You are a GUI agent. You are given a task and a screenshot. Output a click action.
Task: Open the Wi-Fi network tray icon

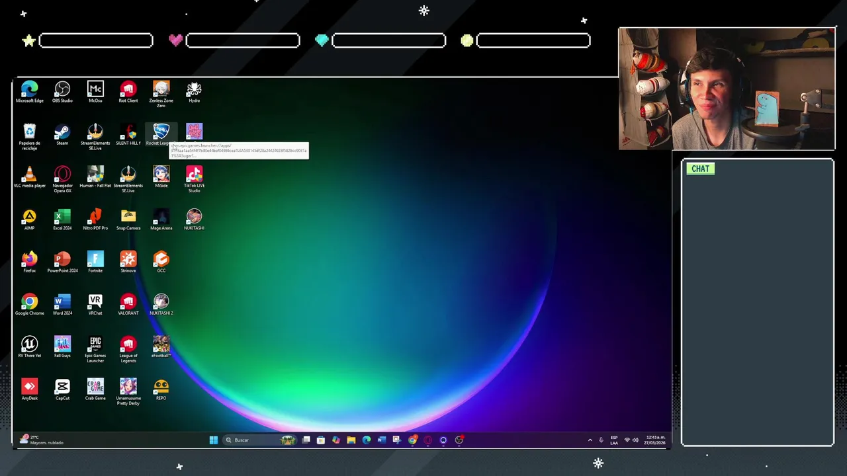click(x=627, y=440)
